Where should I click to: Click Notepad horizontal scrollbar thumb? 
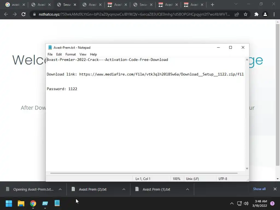[x=144, y=173]
